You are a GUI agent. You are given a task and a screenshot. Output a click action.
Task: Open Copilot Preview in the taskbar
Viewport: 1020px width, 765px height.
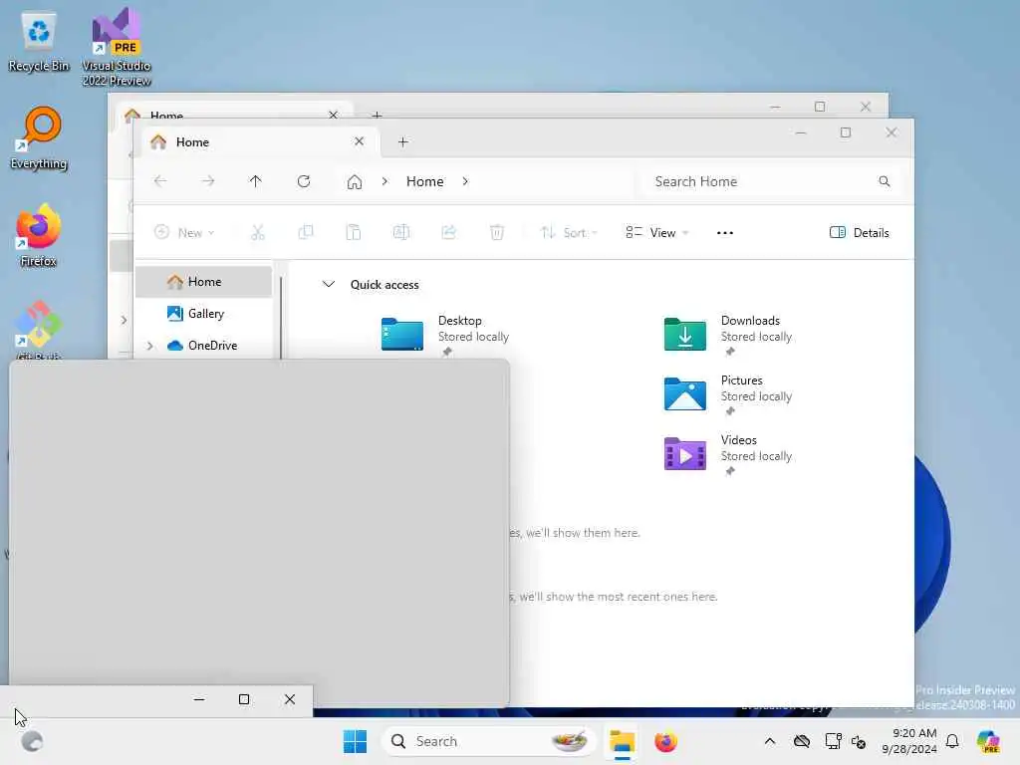[988, 741]
